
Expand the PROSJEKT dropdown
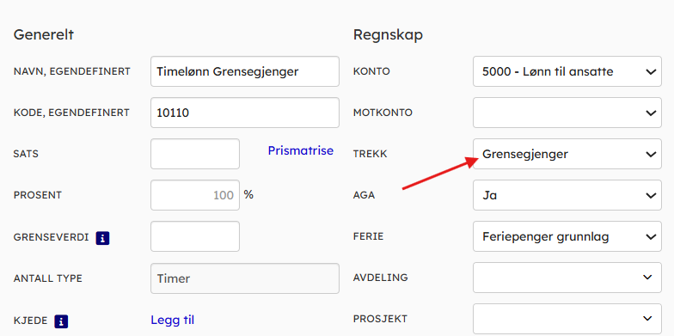[567, 319]
